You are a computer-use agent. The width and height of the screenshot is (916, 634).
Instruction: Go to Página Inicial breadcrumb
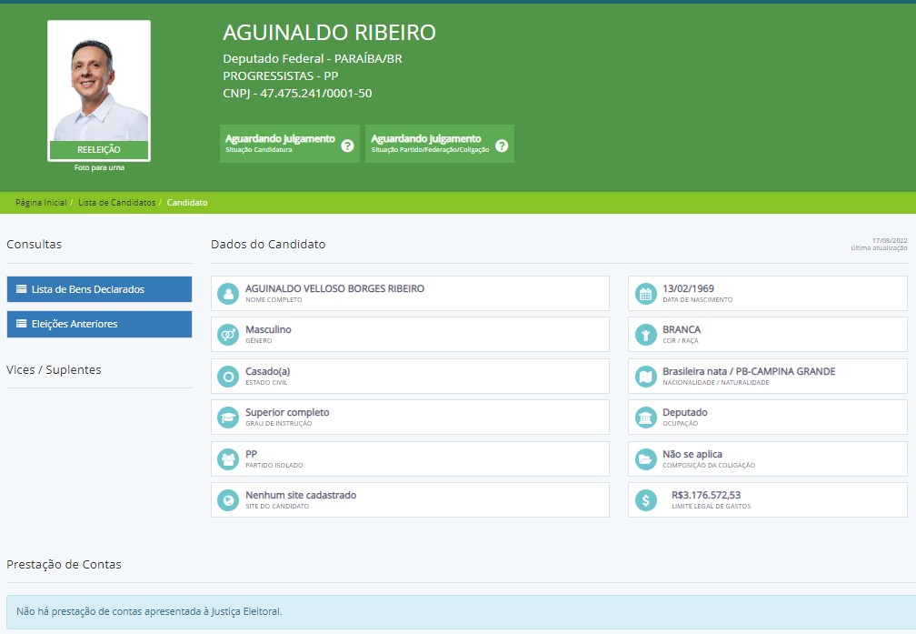[41, 203]
